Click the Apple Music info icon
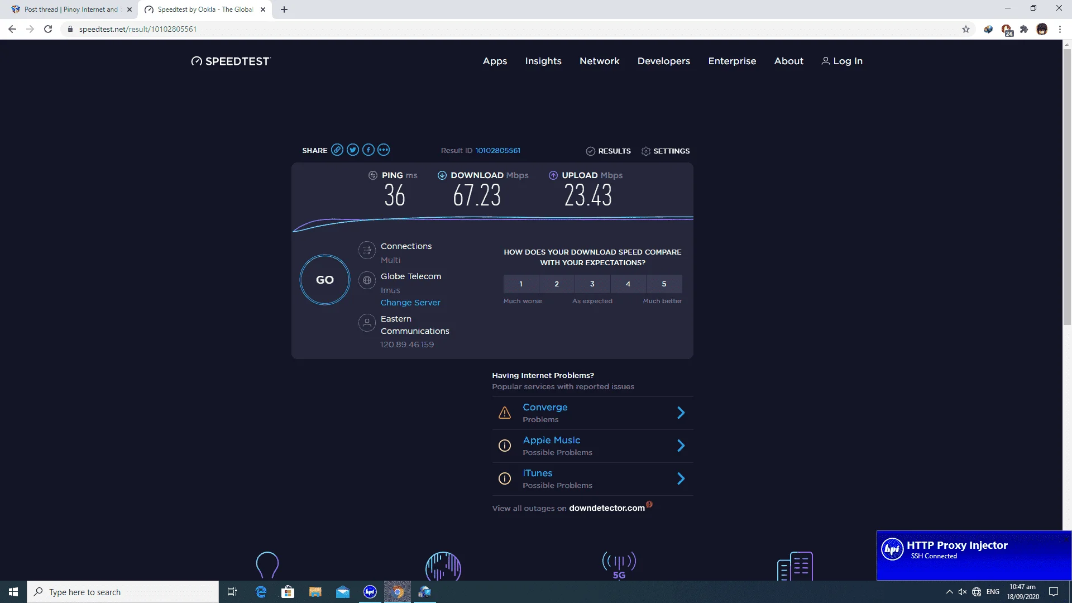This screenshot has height=603, width=1072. (505, 446)
